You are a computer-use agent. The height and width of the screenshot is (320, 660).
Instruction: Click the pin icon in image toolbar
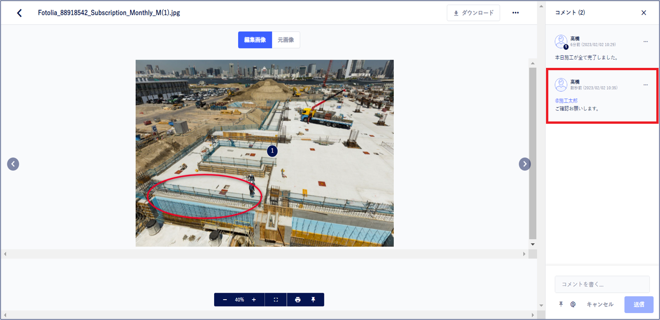[x=313, y=300]
